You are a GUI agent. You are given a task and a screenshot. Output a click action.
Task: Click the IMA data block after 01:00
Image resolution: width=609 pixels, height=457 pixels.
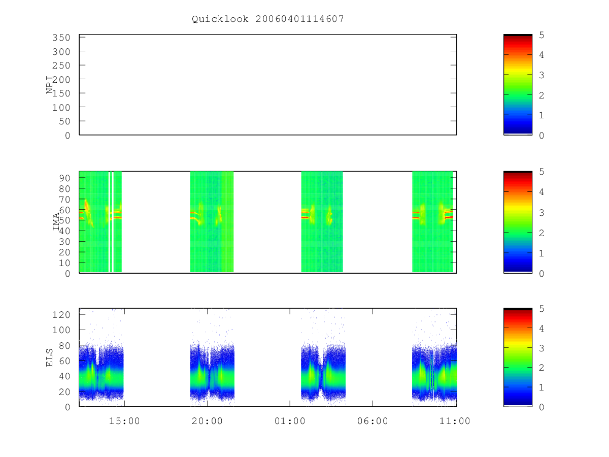(322, 222)
